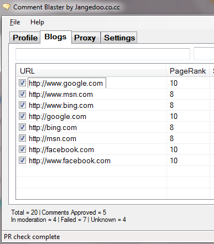Click the long URL input field above the list
The image size is (214, 244).
pos(103,54)
